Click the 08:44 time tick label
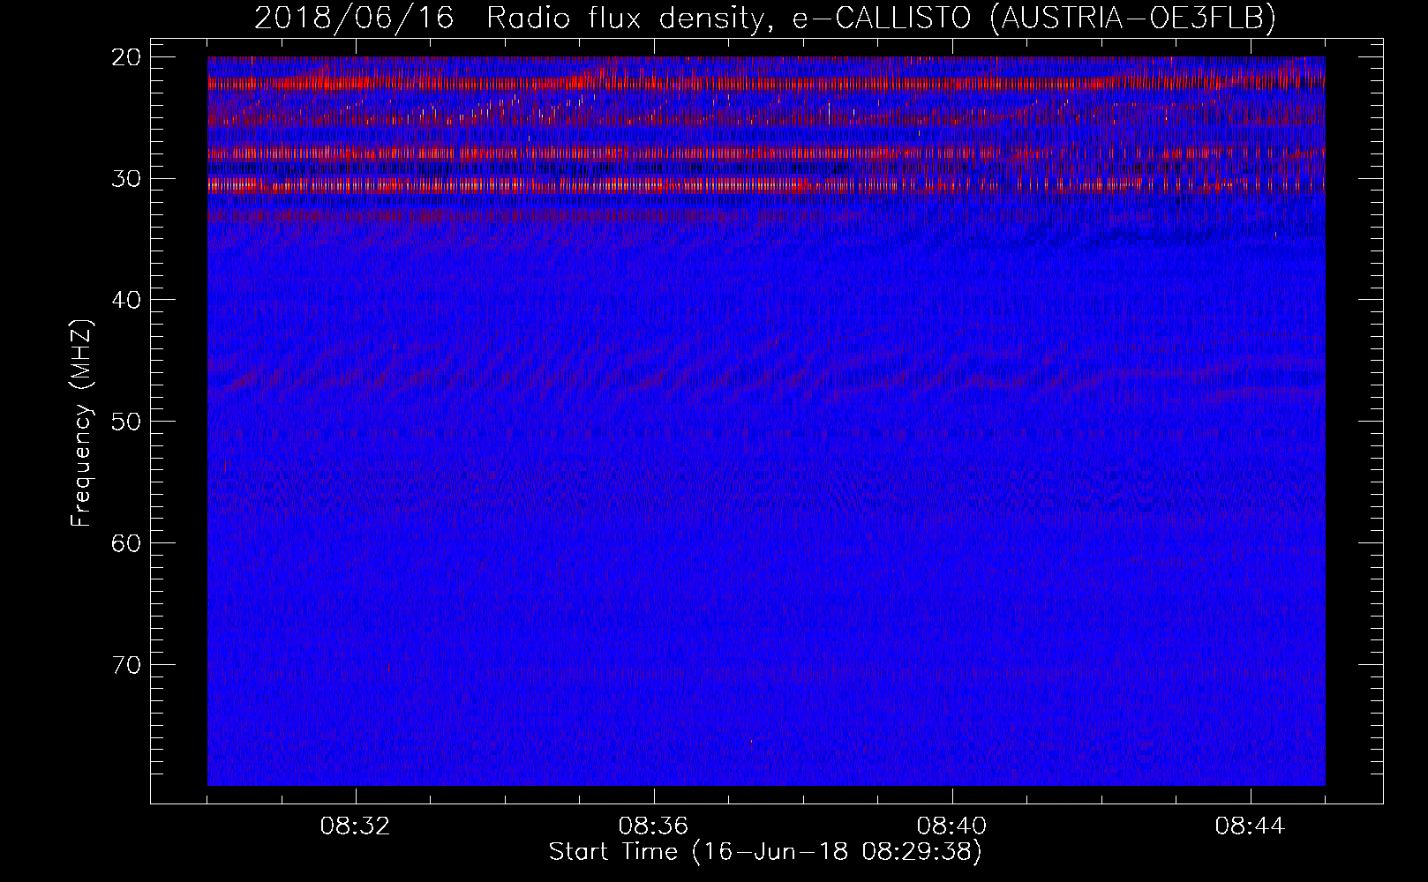This screenshot has width=1428, height=882. pos(1251,826)
